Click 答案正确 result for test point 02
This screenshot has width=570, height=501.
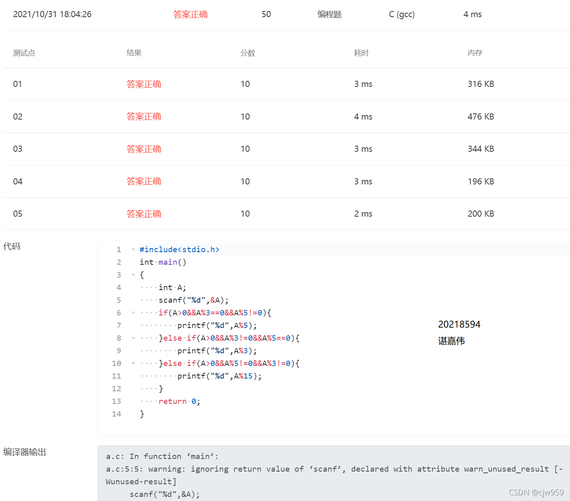pyautogui.click(x=144, y=117)
